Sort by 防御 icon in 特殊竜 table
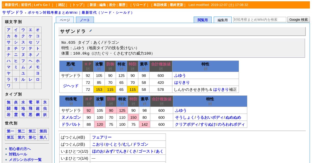312x163 pixels. tap(111, 104)
